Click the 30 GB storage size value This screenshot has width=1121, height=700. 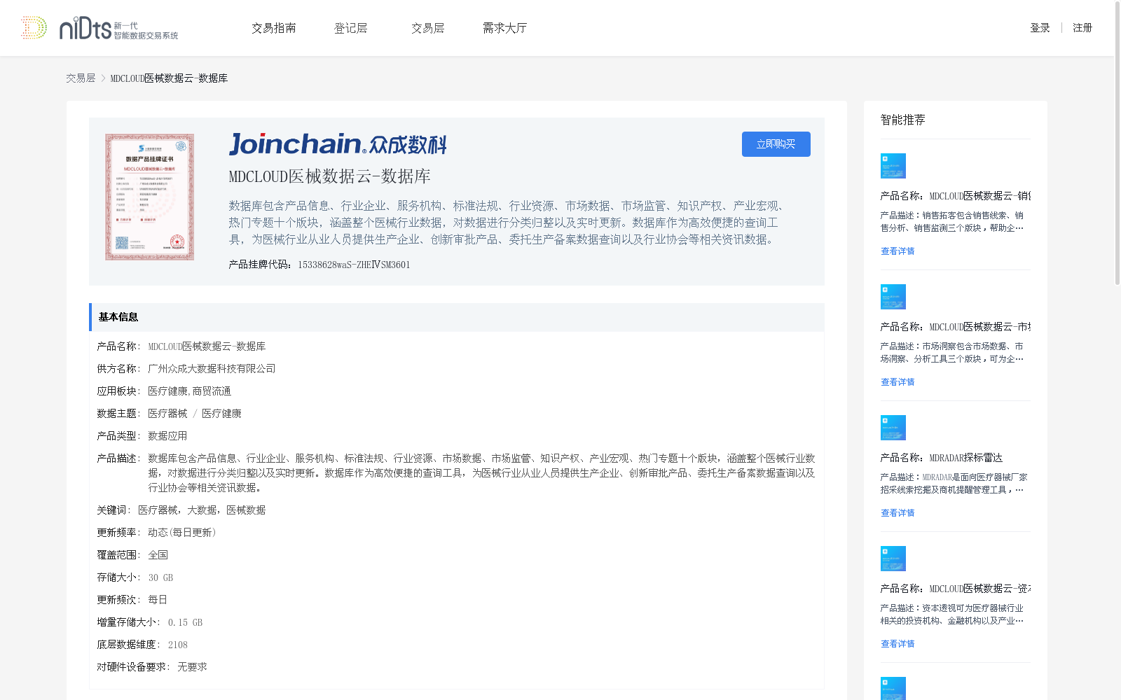click(160, 577)
